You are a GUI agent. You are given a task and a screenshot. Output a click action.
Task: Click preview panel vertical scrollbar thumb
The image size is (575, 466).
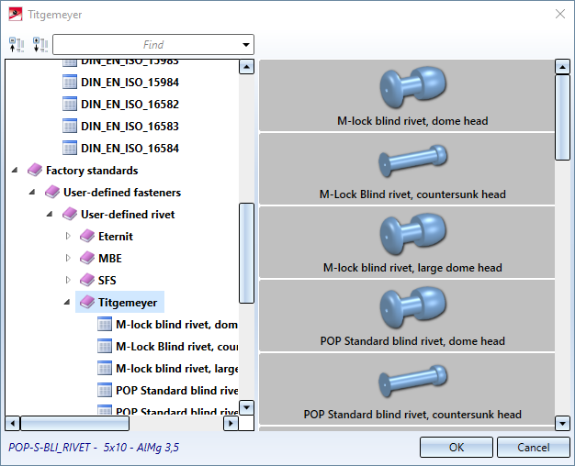click(562, 117)
